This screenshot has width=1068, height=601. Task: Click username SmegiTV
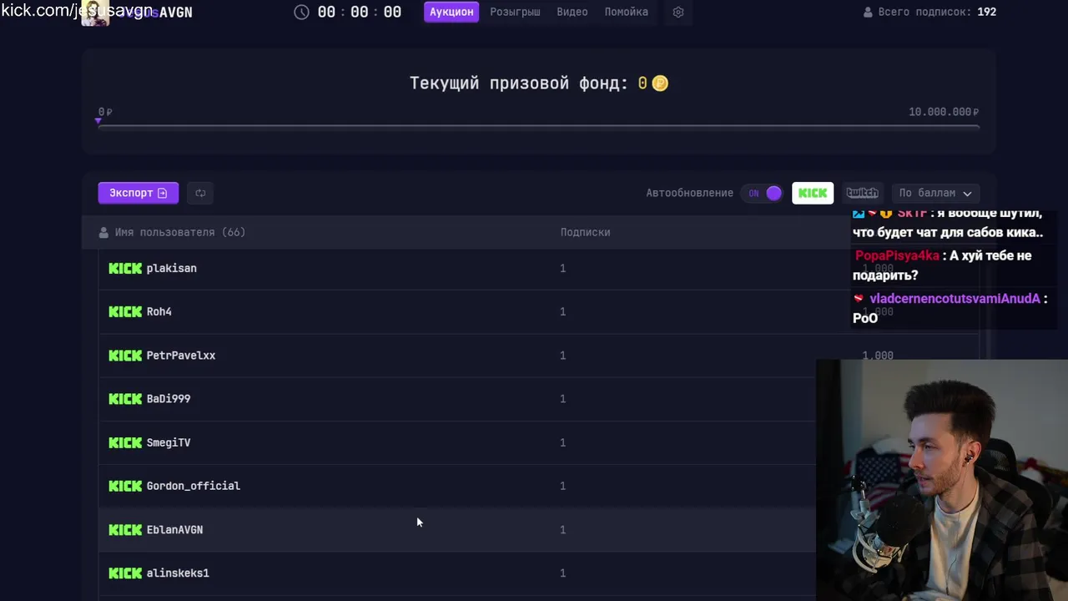169,442
